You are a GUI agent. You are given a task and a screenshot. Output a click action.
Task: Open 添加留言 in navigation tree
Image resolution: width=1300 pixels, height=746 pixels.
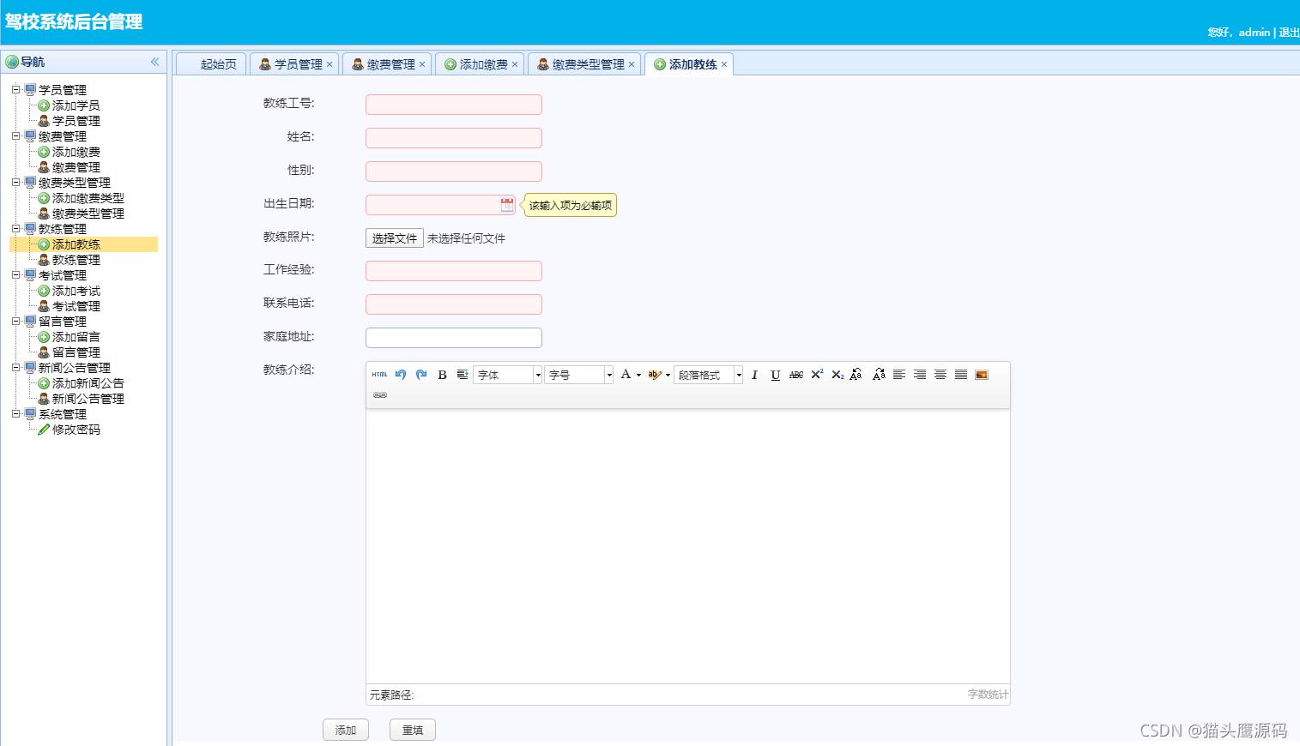click(76, 337)
